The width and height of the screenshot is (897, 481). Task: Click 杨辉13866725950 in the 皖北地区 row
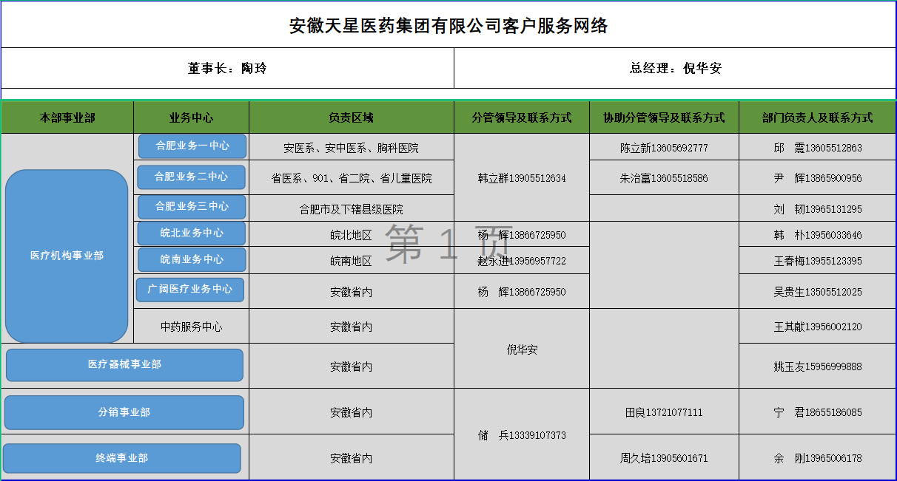click(522, 235)
